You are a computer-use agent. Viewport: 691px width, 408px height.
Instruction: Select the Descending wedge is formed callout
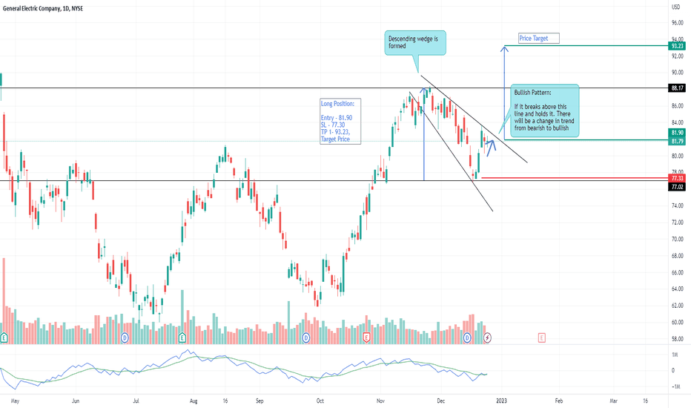[414, 43]
